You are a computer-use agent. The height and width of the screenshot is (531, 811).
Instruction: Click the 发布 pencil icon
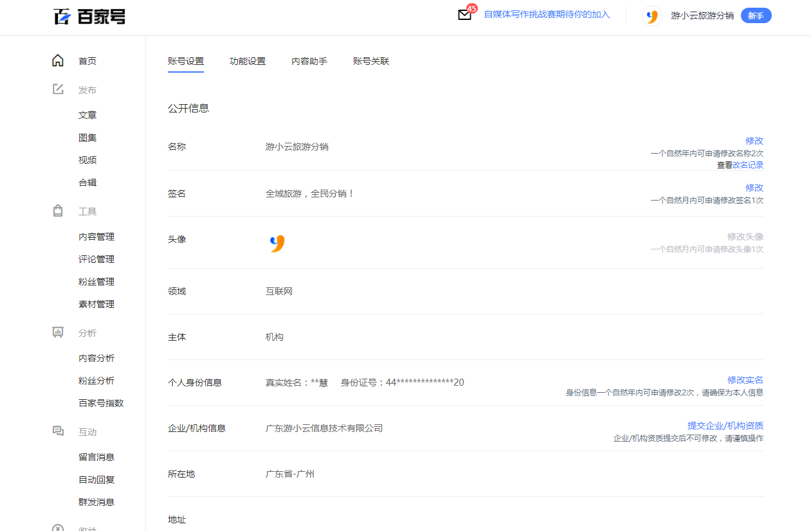tap(58, 89)
